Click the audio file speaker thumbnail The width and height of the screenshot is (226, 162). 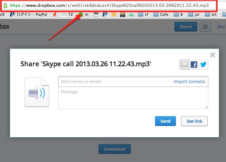(37, 92)
